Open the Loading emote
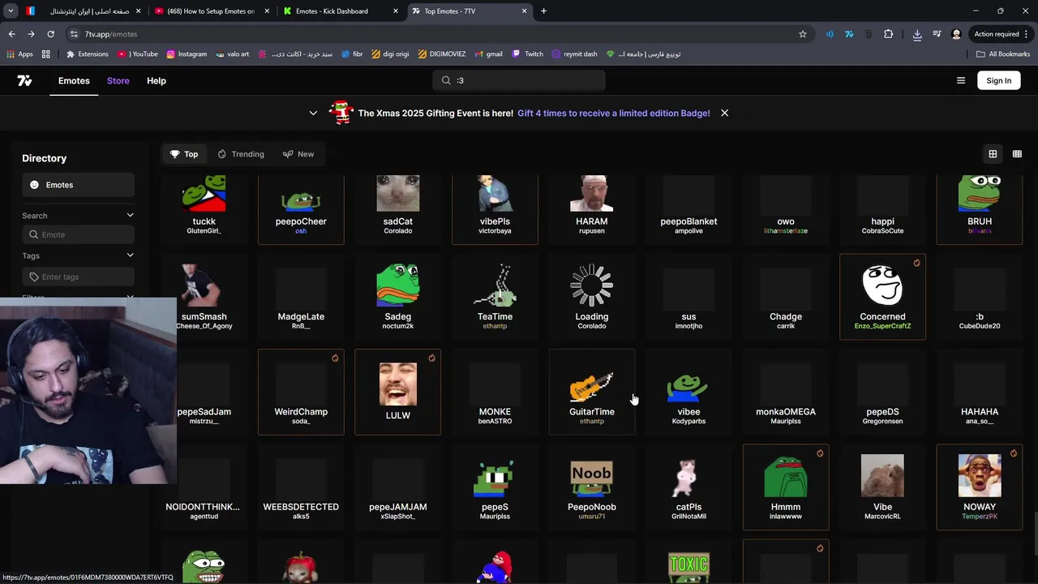This screenshot has height=584, width=1038. (592, 297)
